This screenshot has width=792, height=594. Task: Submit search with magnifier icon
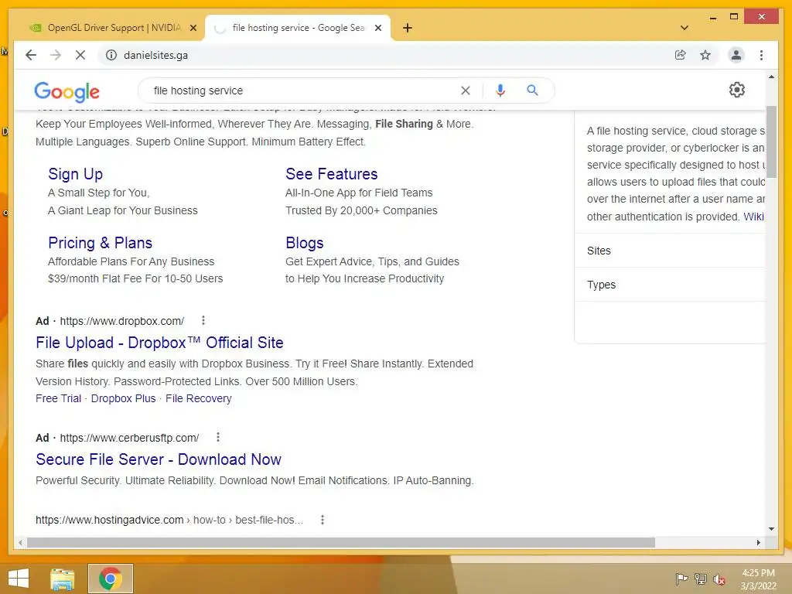pos(532,90)
